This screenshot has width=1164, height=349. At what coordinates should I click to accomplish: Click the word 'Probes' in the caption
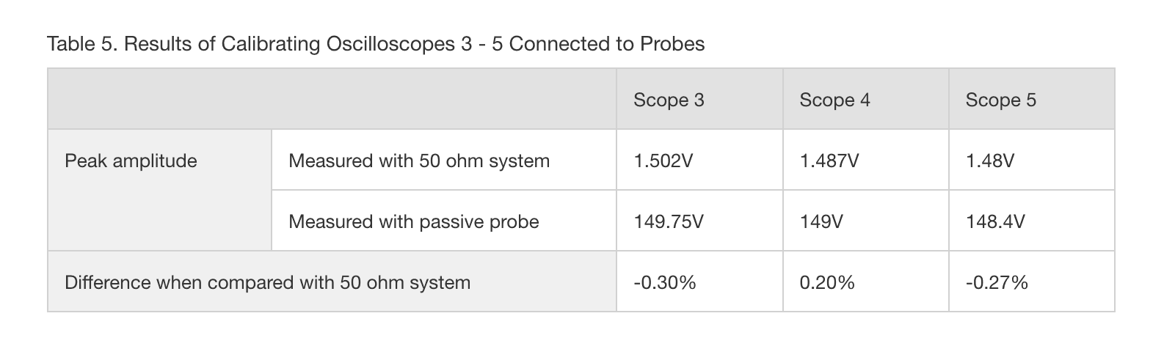pos(672,44)
